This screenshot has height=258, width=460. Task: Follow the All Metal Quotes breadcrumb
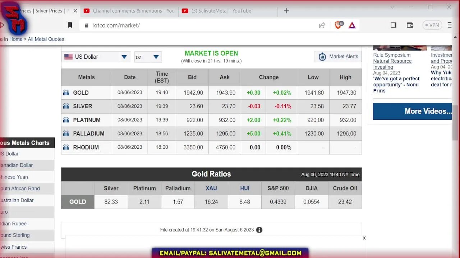(46, 39)
